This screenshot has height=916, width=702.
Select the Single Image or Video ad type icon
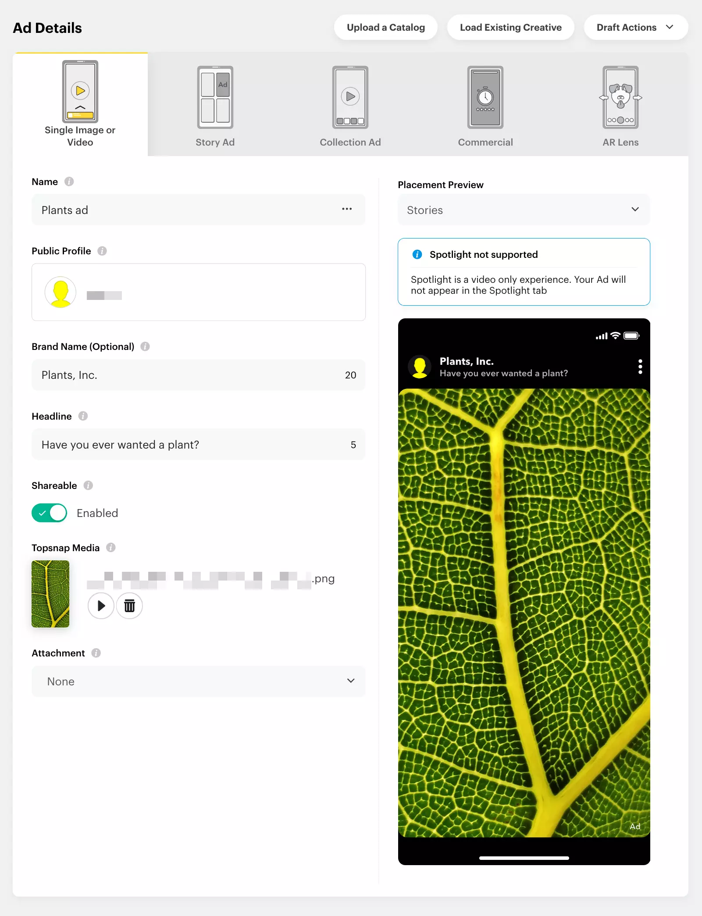click(x=80, y=91)
